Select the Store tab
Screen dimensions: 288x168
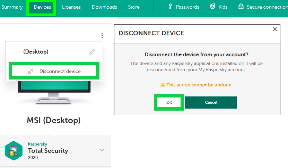(x=134, y=7)
